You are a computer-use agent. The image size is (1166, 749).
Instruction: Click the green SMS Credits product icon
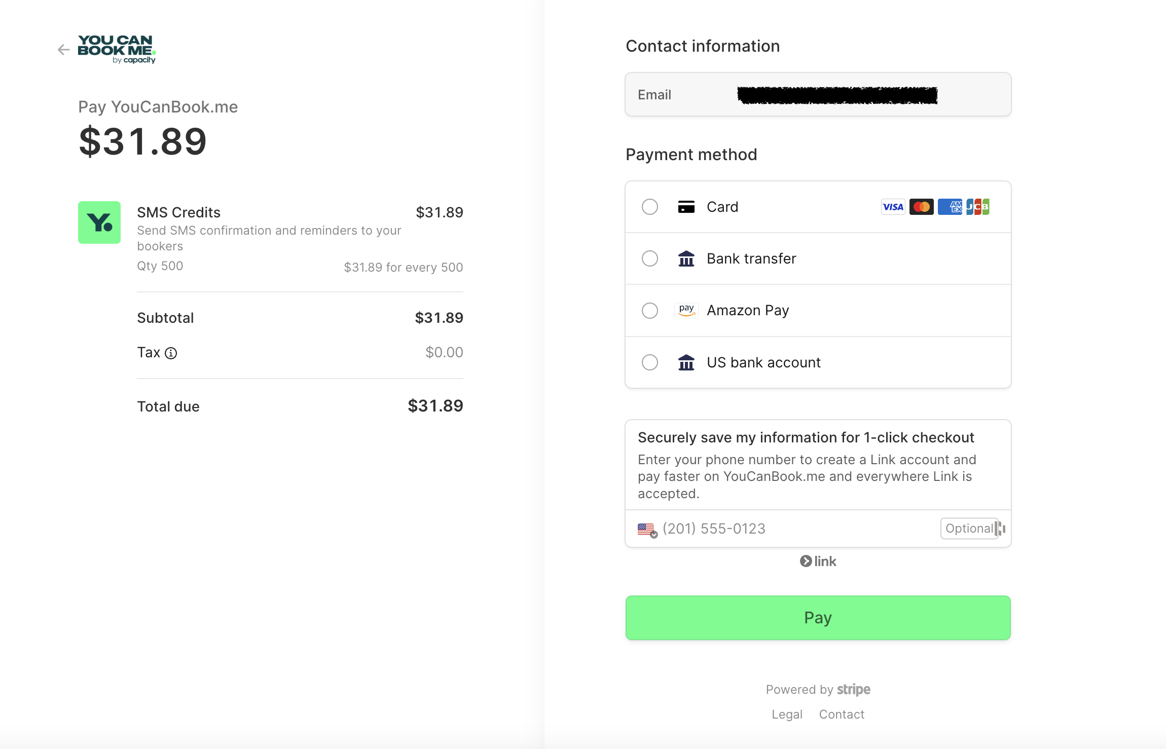[99, 222]
